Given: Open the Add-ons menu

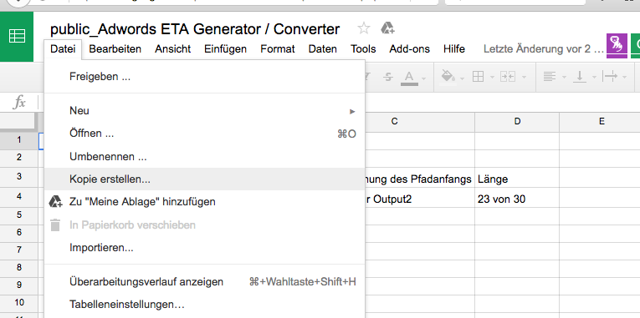Looking at the screenshot, I should point(409,49).
